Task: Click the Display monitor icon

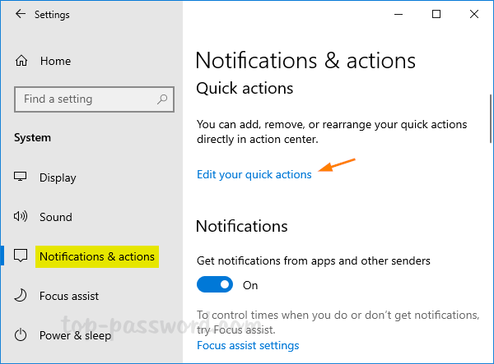Action: pos(21,177)
